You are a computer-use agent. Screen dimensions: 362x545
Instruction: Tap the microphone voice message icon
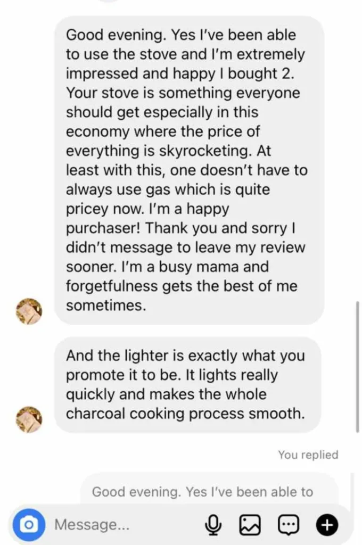(x=214, y=525)
